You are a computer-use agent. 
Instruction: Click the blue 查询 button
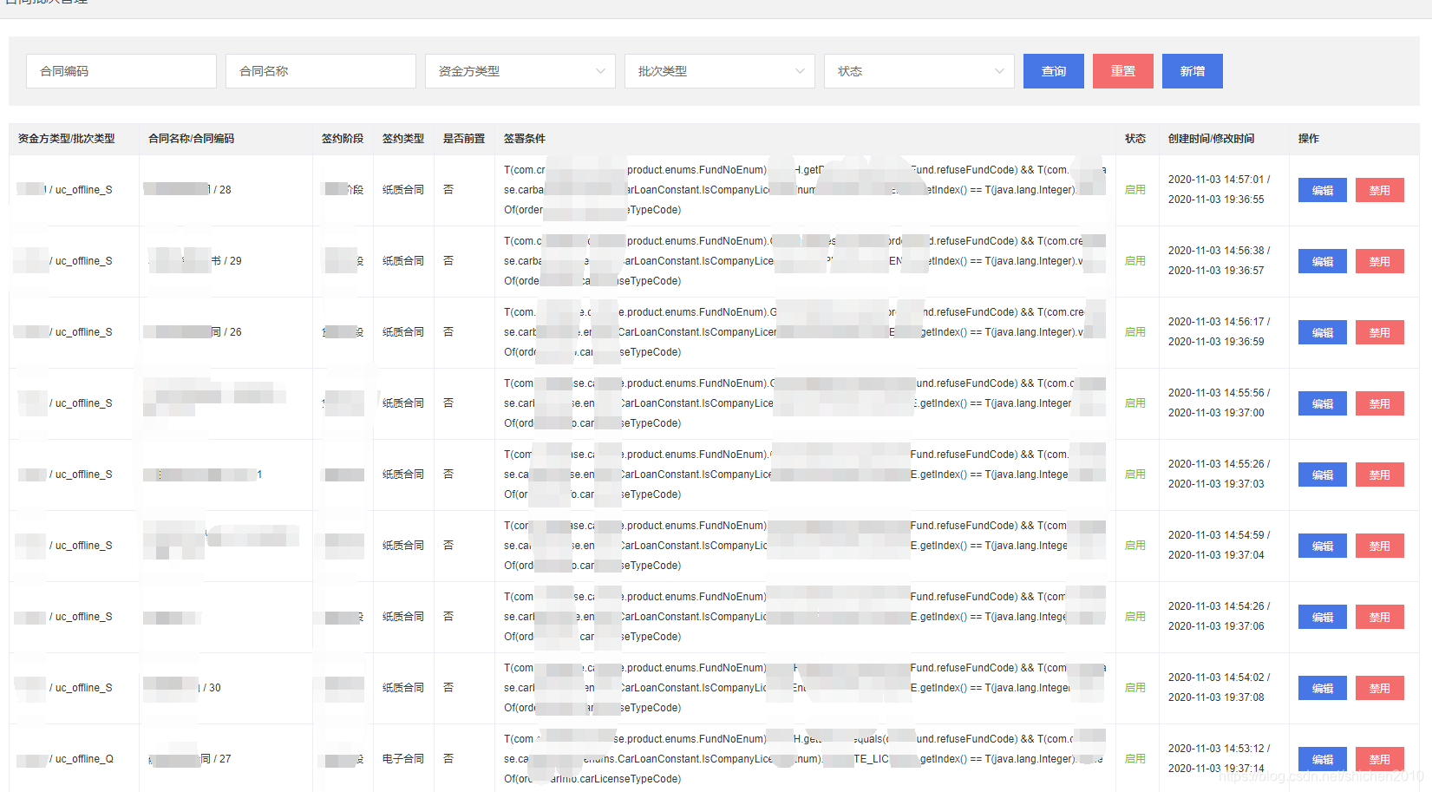click(x=1054, y=71)
